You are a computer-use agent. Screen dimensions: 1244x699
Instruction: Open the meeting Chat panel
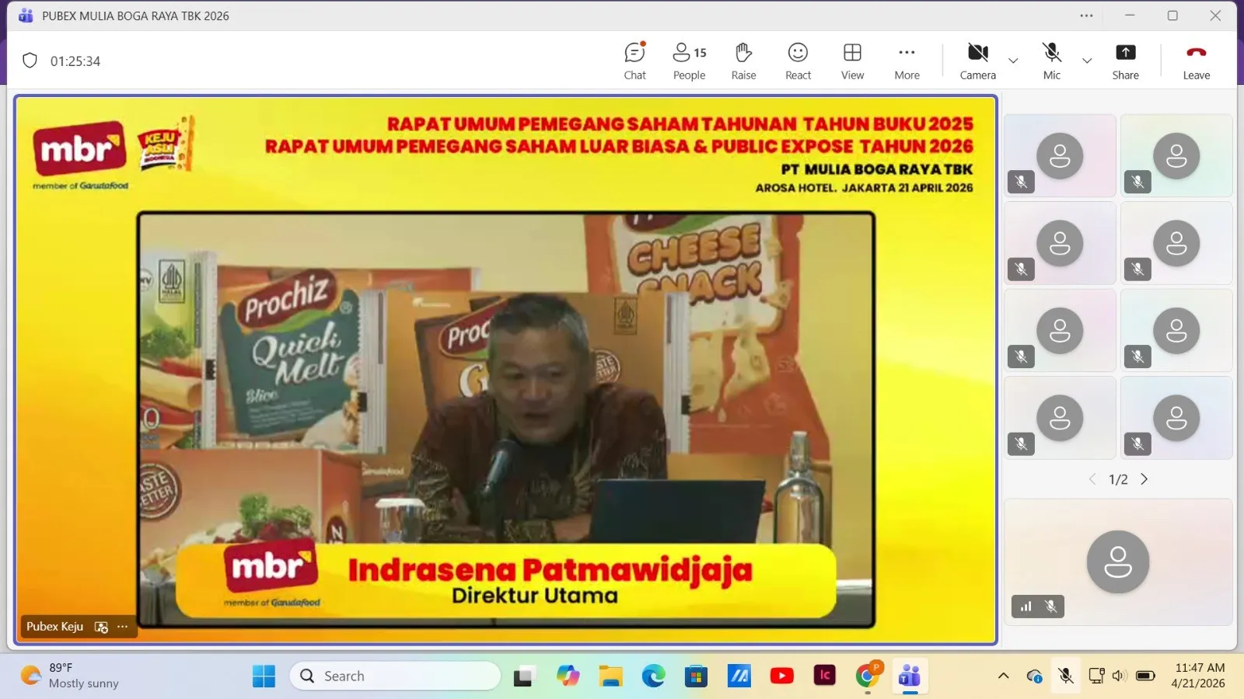[634, 61]
